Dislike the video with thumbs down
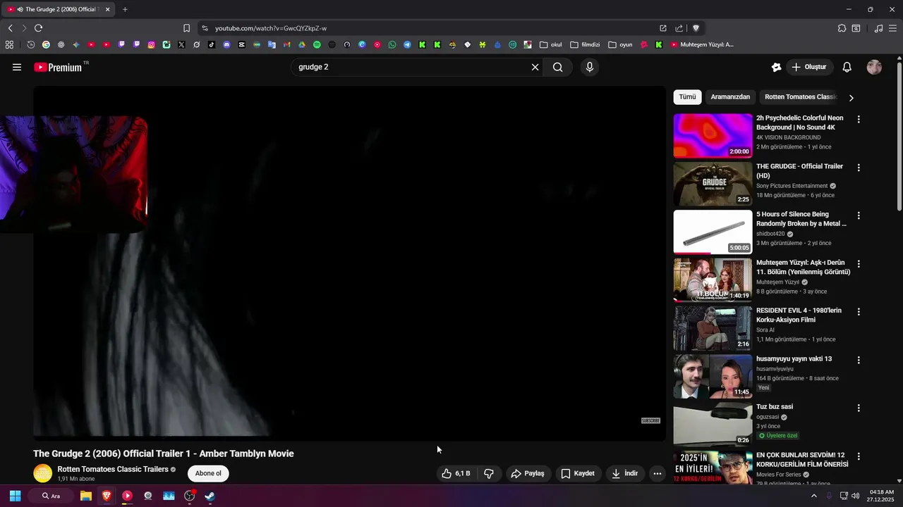 (x=489, y=473)
